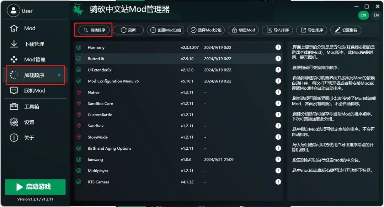Click the red marker icon beside StoryMode
Viewport: 384px width, 207px height.
(79, 137)
